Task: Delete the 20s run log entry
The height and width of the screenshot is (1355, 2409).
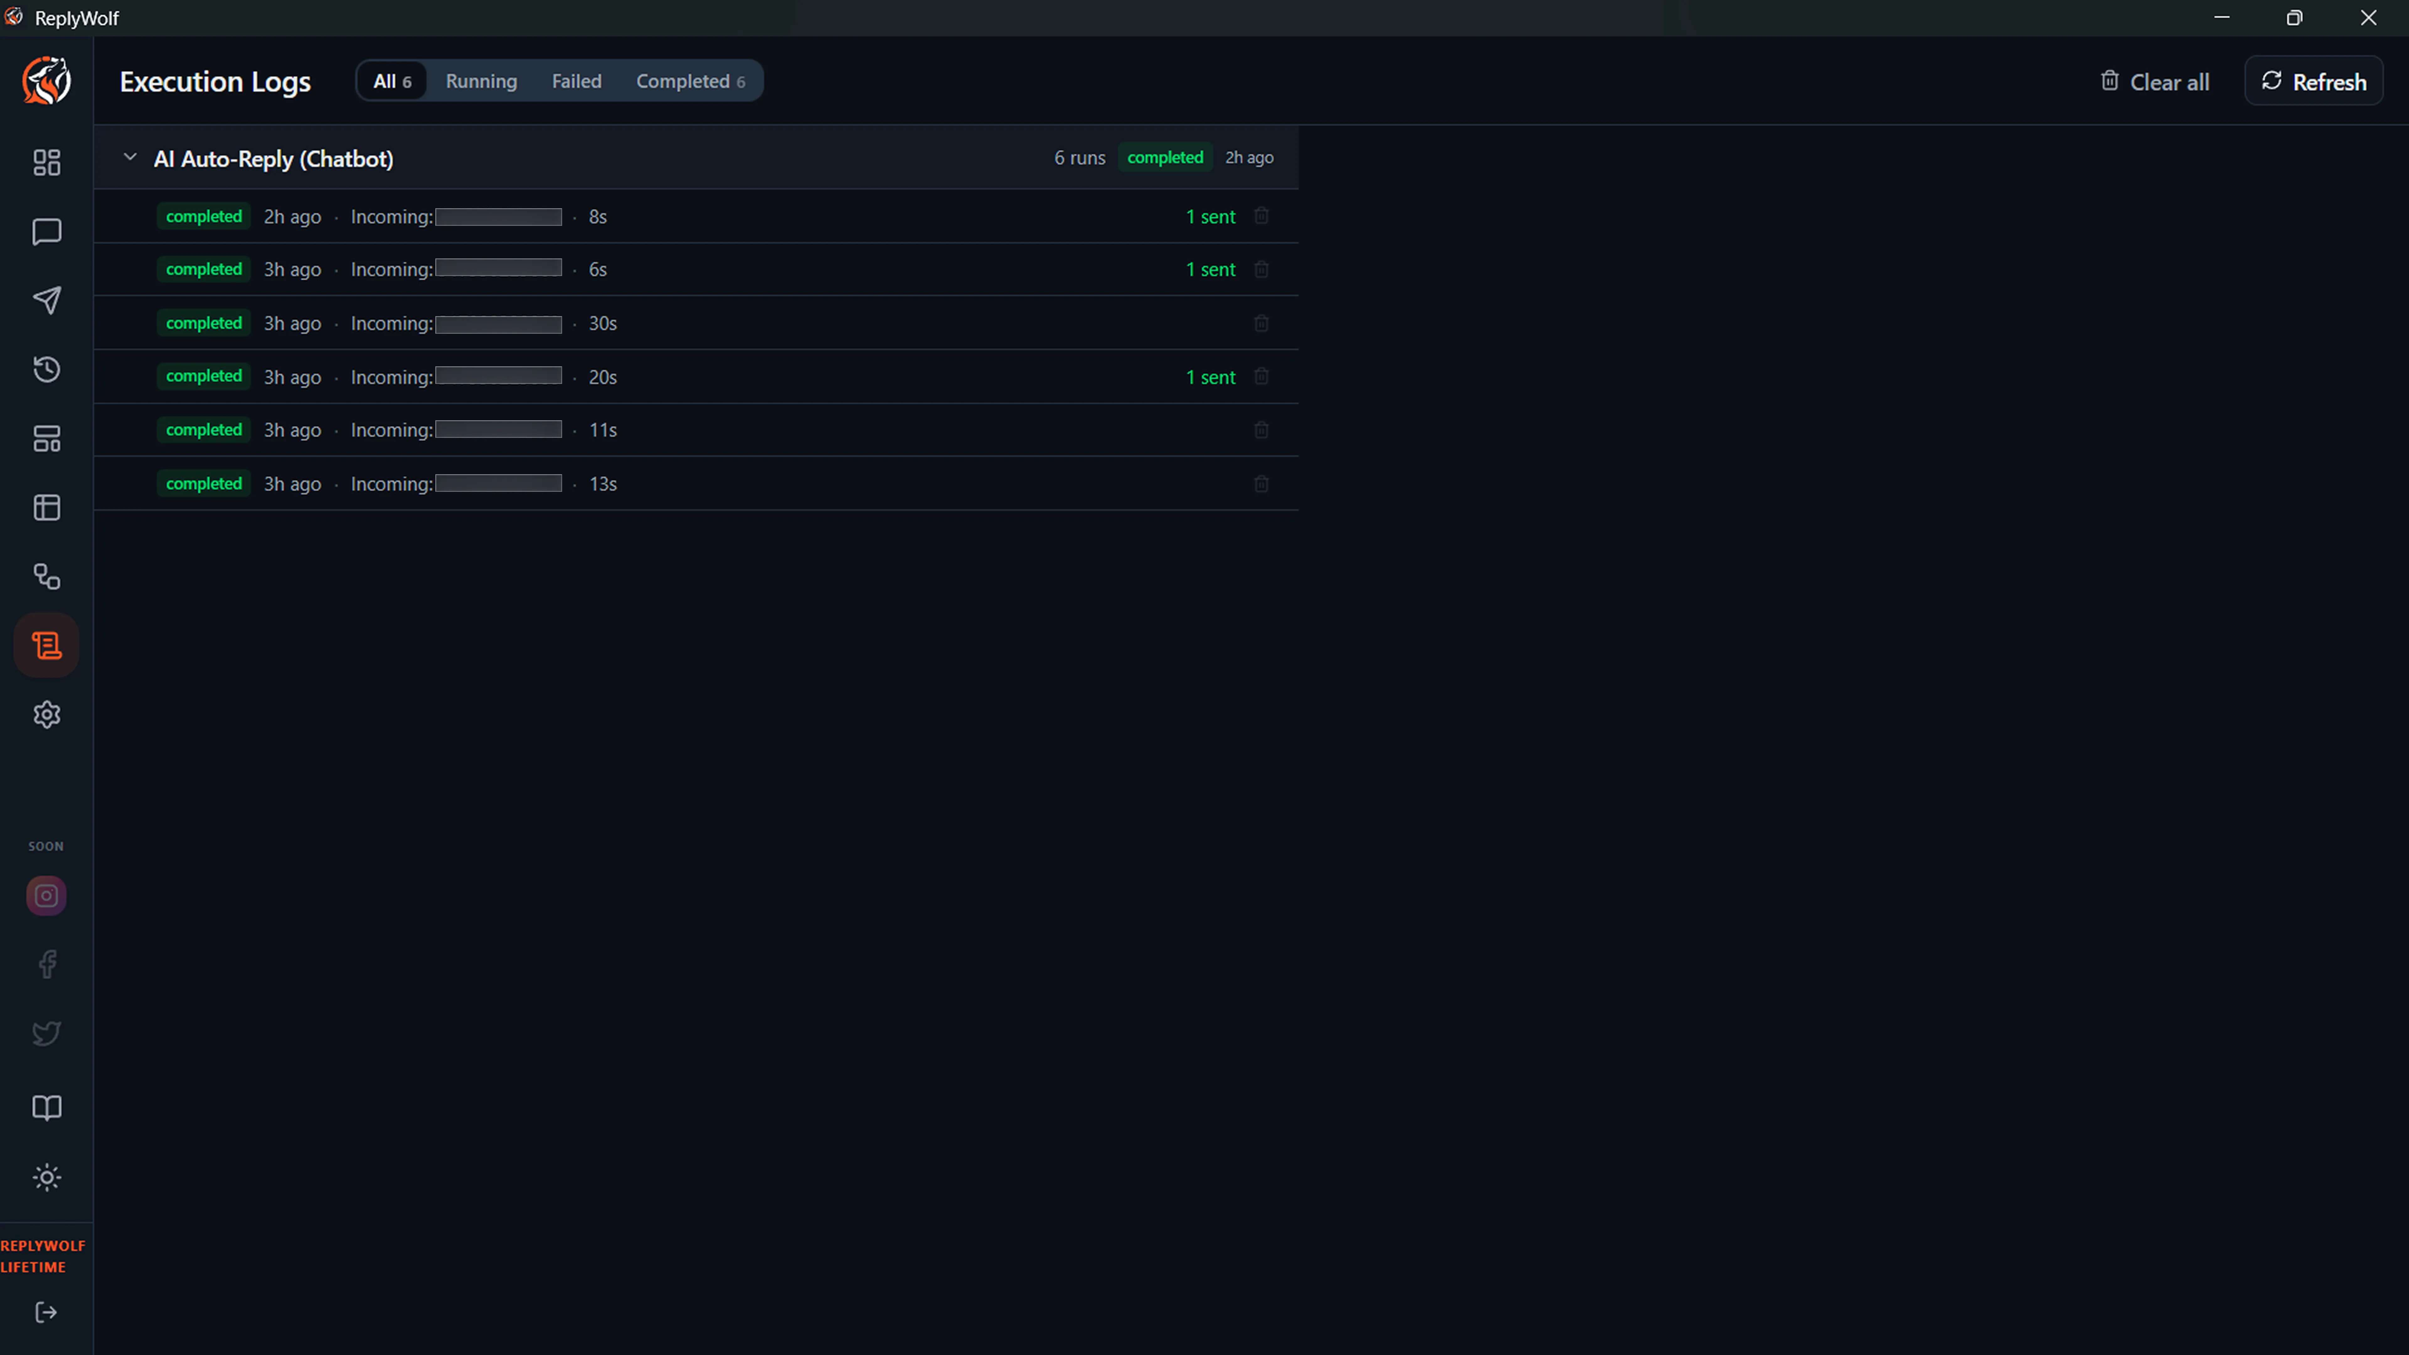Action: coord(1262,376)
